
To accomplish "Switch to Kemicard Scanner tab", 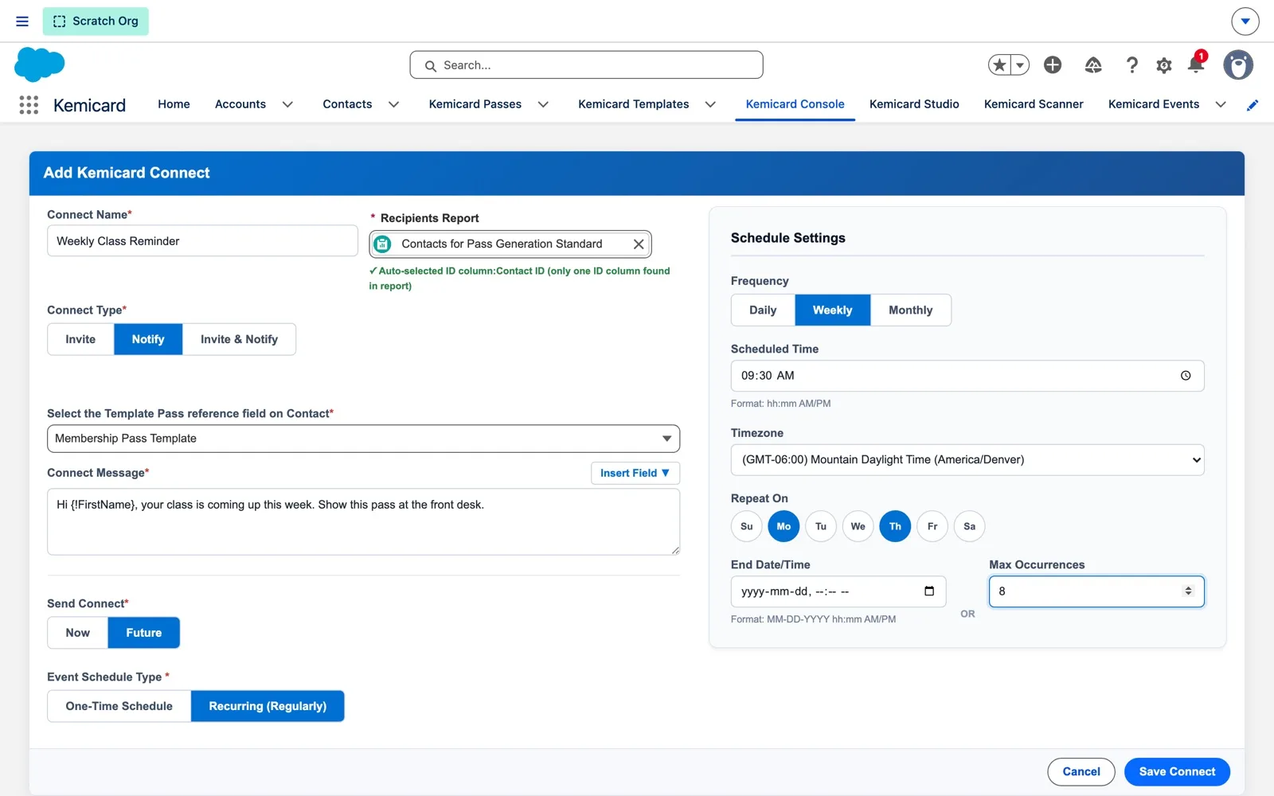I will [x=1034, y=104].
